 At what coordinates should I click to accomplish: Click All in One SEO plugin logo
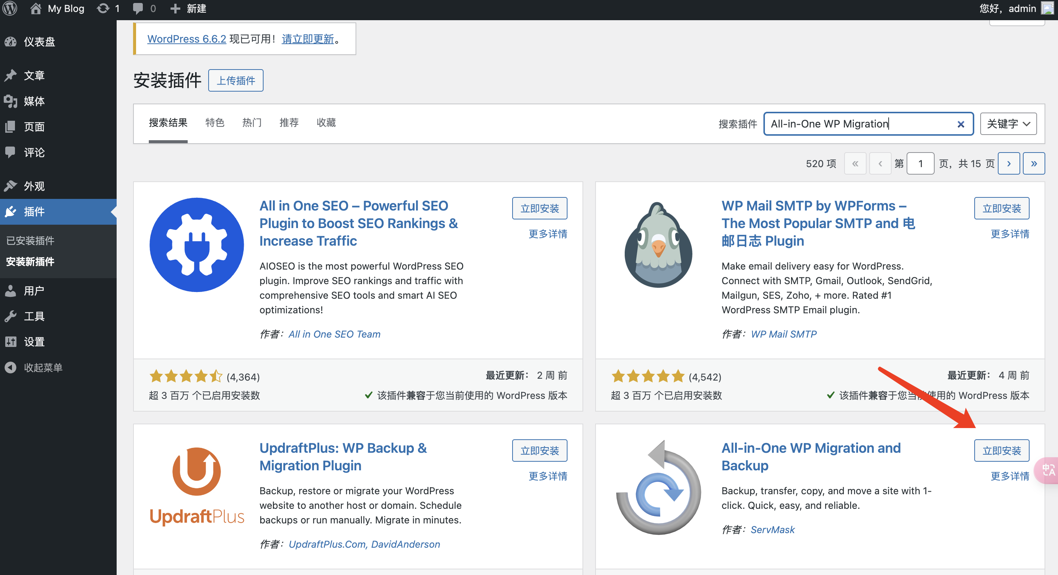point(197,245)
